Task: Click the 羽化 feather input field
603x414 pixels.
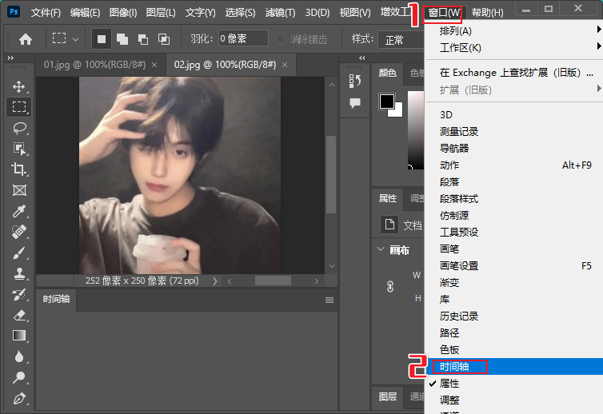Action: [x=243, y=39]
